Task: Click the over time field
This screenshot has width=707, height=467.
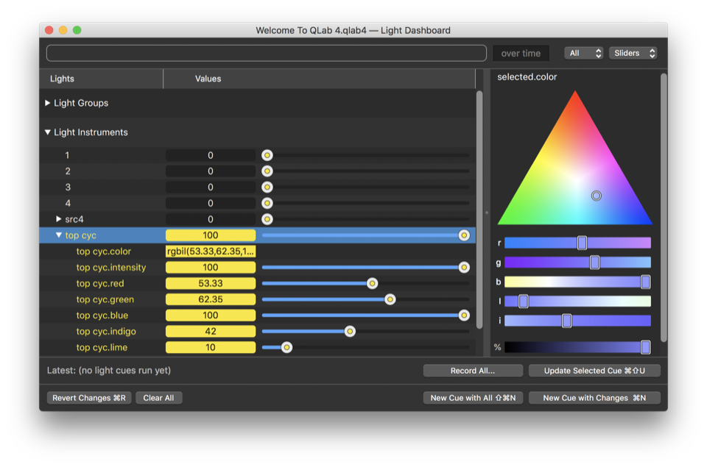Action: [521, 53]
